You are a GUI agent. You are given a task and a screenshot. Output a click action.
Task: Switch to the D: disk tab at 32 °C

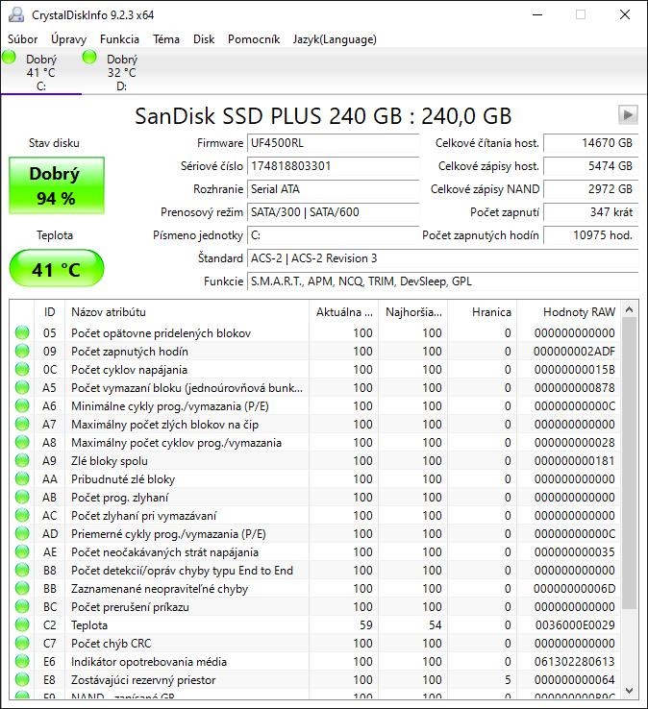coord(122,72)
